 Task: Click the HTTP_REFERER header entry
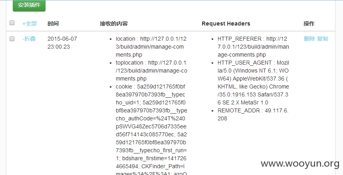pos(253,47)
